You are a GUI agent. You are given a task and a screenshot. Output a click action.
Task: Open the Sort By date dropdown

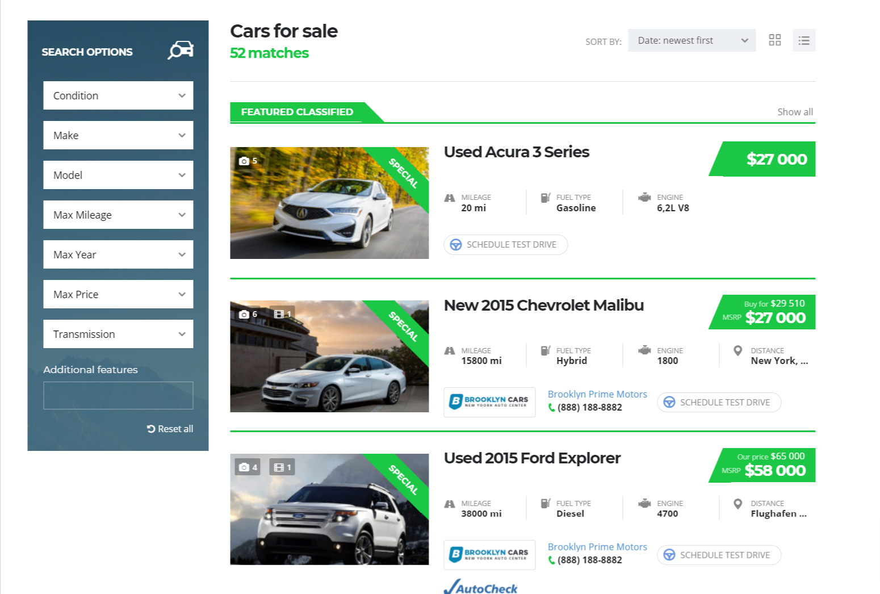coord(691,40)
